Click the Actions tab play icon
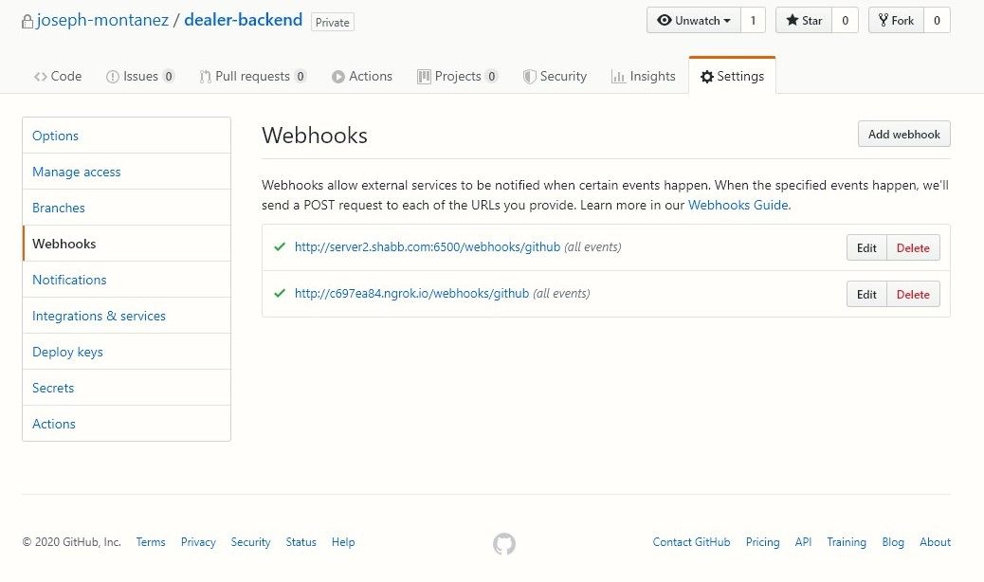The image size is (984, 582). point(338,77)
